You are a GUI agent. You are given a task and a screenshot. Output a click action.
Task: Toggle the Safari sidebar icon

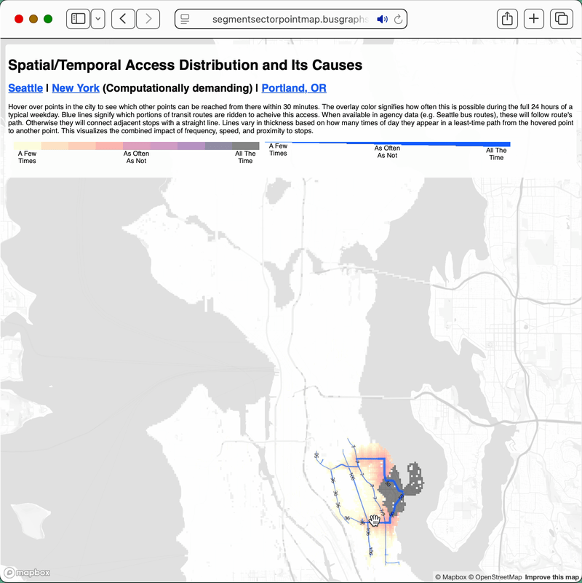coord(78,19)
